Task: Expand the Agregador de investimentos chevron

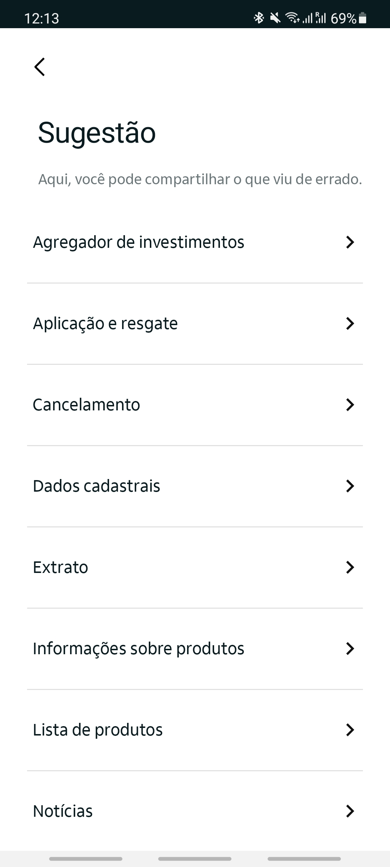Action: click(x=350, y=242)
